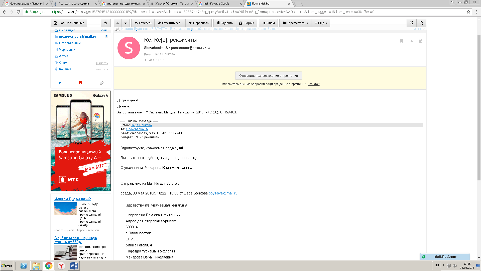Click the search magnifier next to the sender address
The width and height of the screenshot is (481, 271).
coord(209,48)
